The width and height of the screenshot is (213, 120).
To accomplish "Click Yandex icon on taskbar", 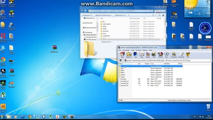I will (x=58, y=117).
